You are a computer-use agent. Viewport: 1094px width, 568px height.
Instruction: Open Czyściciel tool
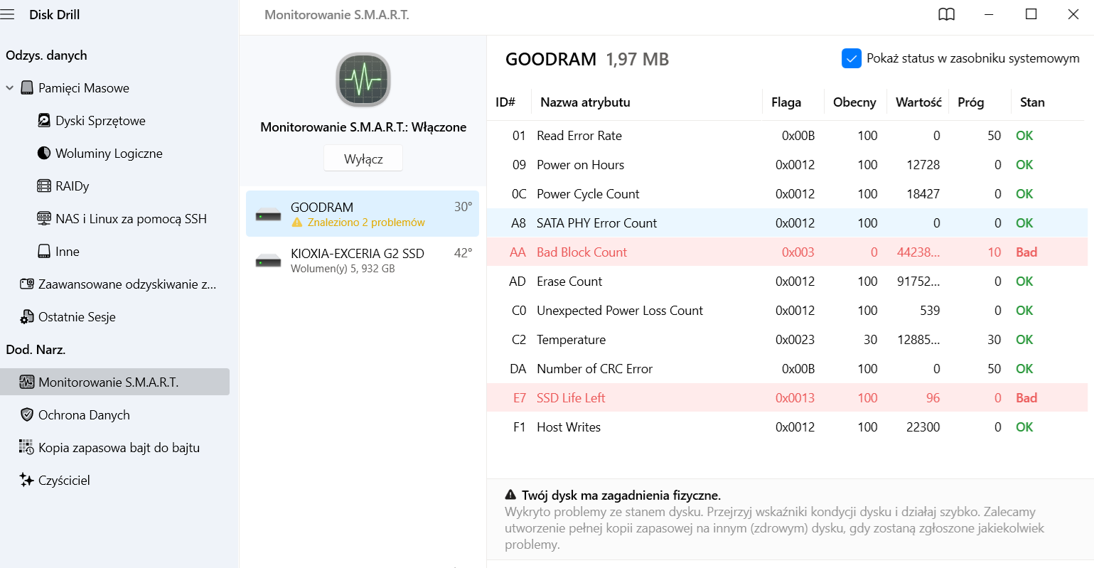(64, 481)
